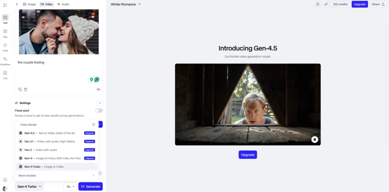Click the Live sidebar icon
The image size is (389, 192).
(x=5, y=73)
